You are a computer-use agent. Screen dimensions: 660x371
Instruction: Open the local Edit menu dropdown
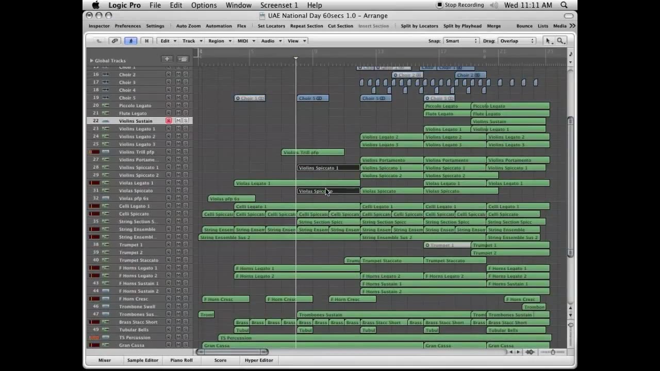click(168, 41)
